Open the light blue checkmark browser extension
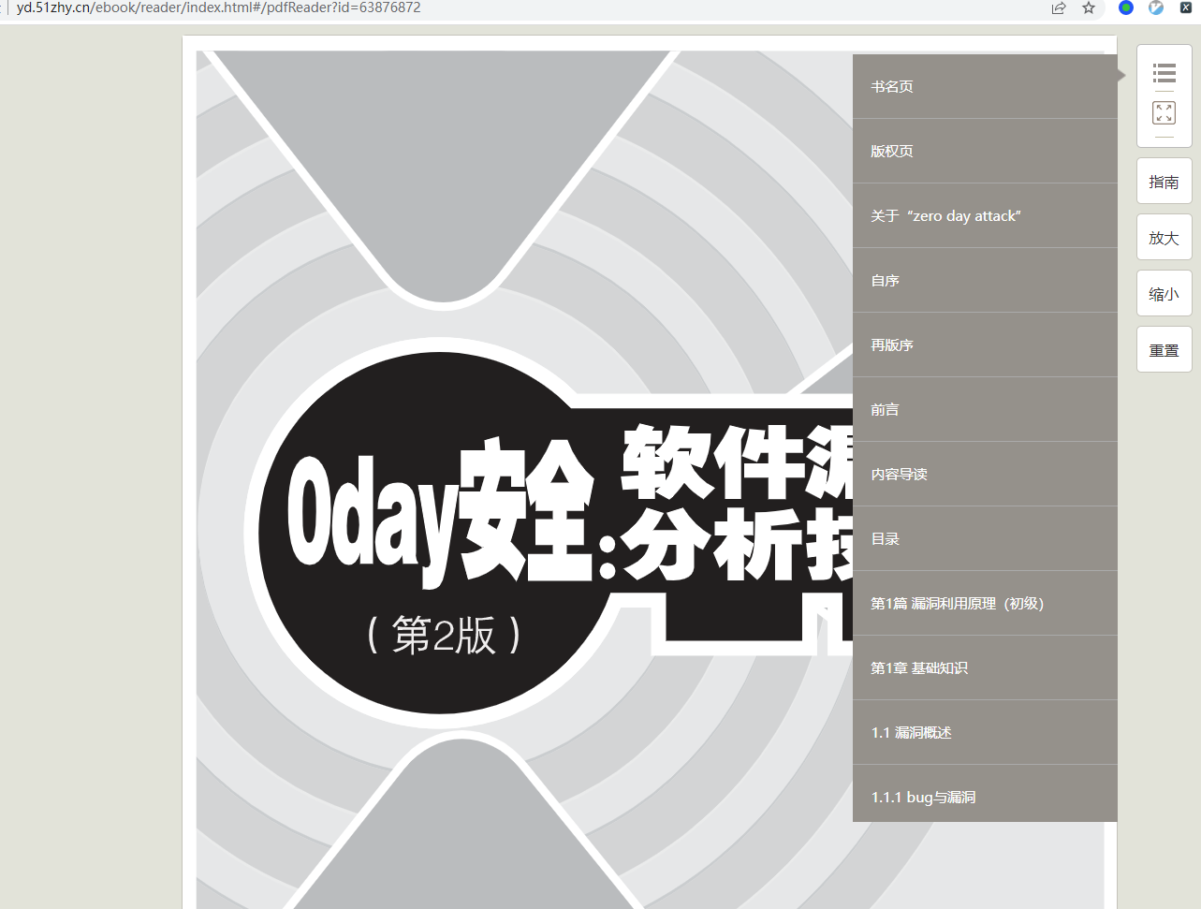 (x=1156, y=7)
